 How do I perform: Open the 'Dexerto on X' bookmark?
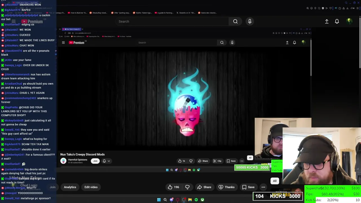click(186, 13)
